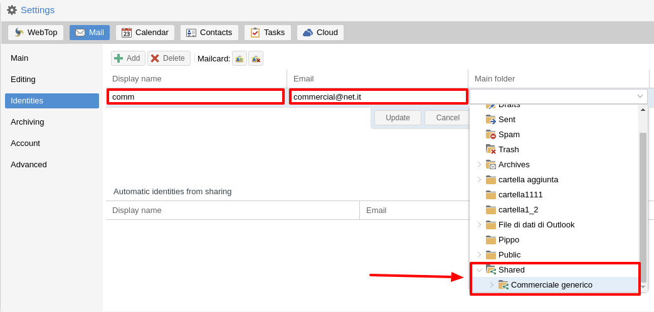Click the Main folder column header

[x=559, y=79]
